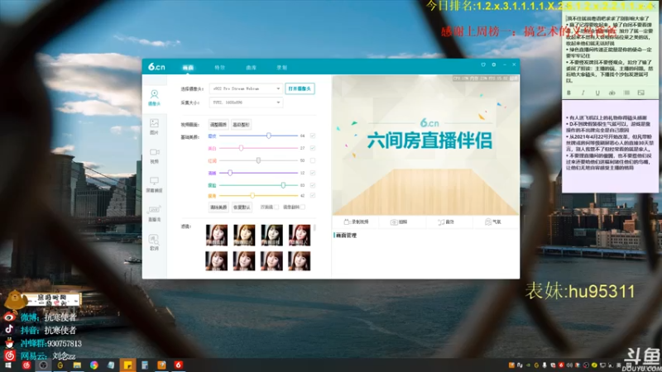Open 音效 sound effects below preview

pos(446,222)
